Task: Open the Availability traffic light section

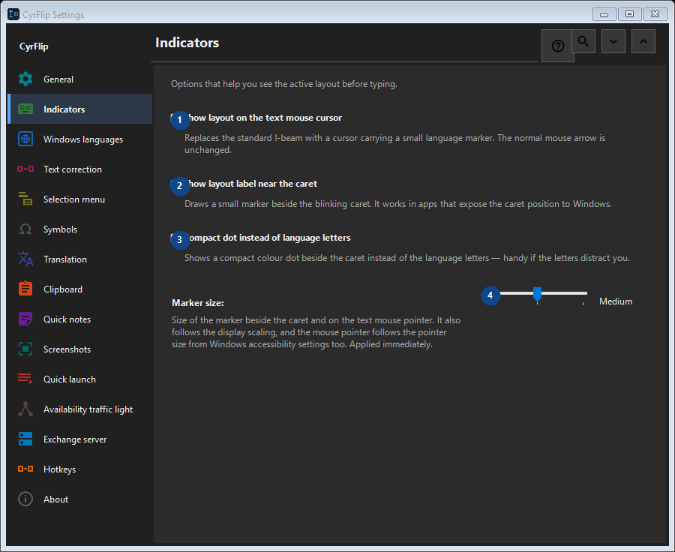Action: click(80, 409)
